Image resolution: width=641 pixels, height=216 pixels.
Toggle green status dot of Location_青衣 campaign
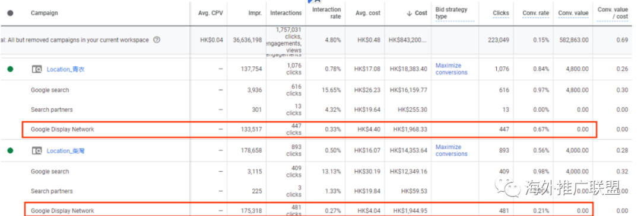pyautogui.click(x=10, y=69)
